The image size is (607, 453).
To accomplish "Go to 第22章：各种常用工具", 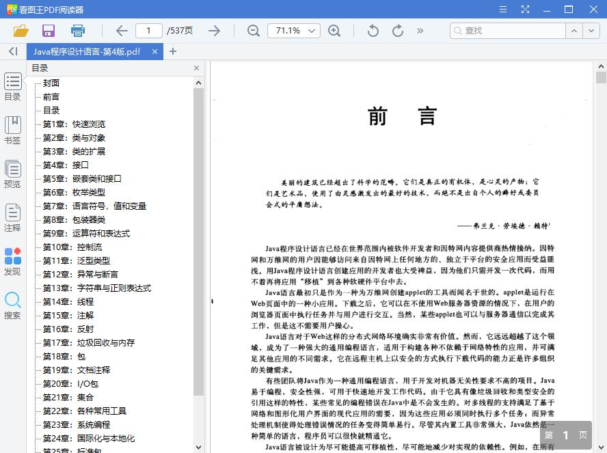I will [84, 411].
